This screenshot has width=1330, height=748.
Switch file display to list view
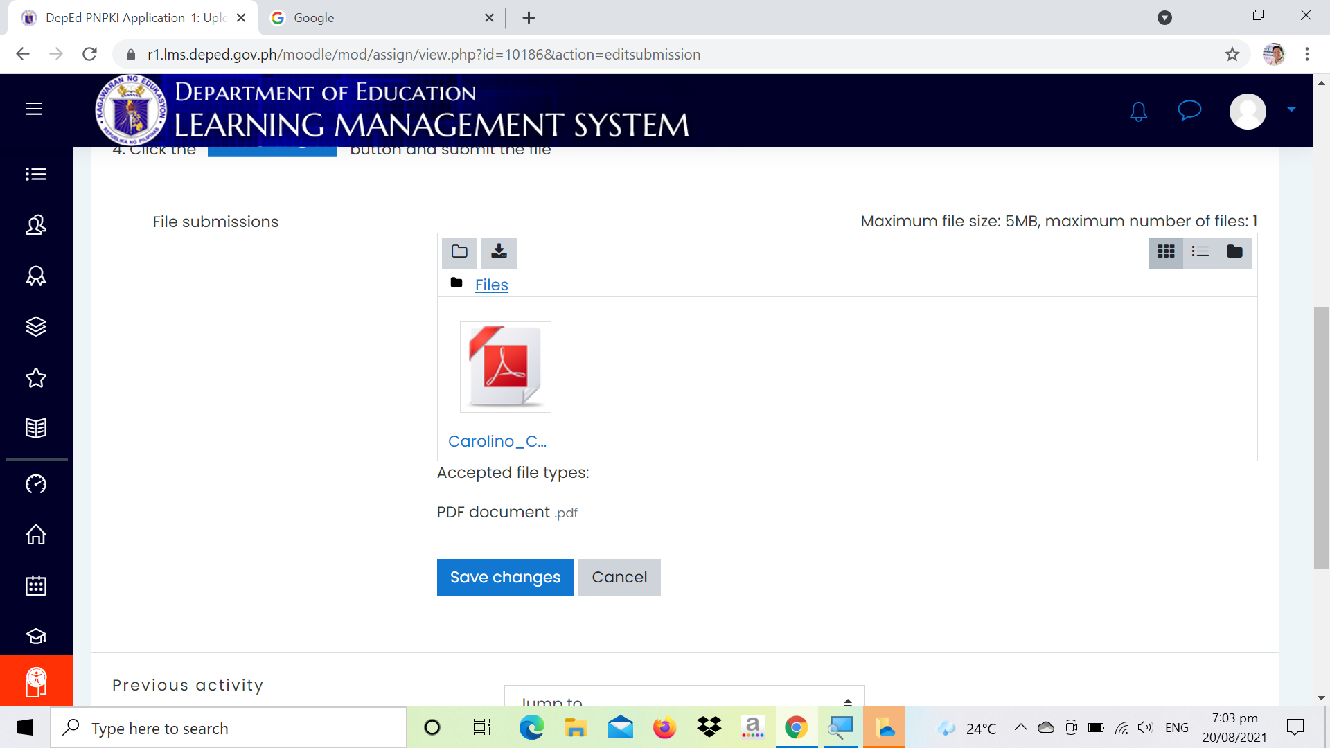1200,253
